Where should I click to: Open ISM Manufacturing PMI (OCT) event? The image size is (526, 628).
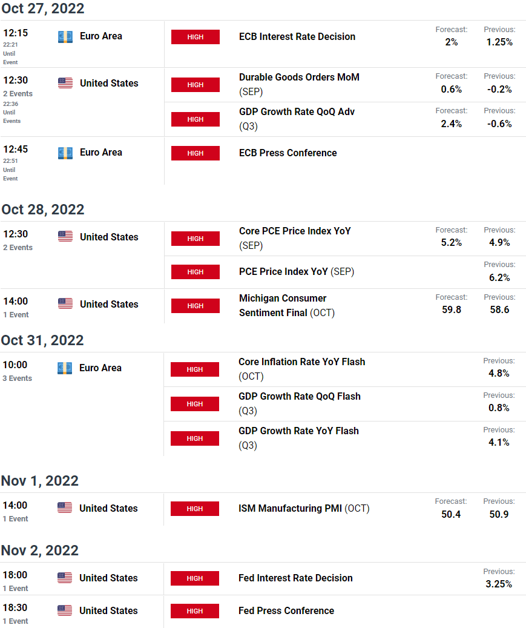pyautogui.click(x=304, y=508)
